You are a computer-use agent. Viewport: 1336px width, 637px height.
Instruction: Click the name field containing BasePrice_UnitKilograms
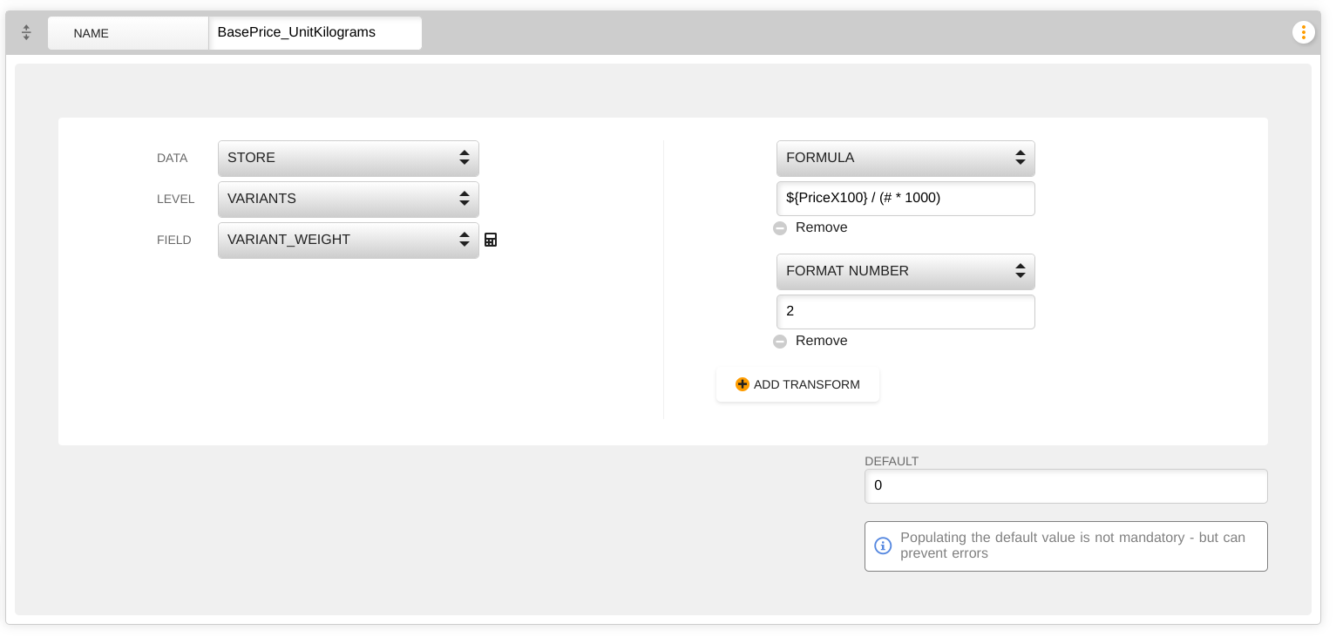click(315, 33)
